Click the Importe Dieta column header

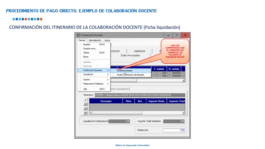(x=156, y=101)
